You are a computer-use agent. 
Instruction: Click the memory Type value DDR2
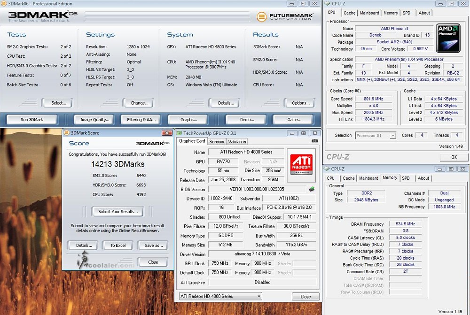pyautogui.click(x=366, y=193)
